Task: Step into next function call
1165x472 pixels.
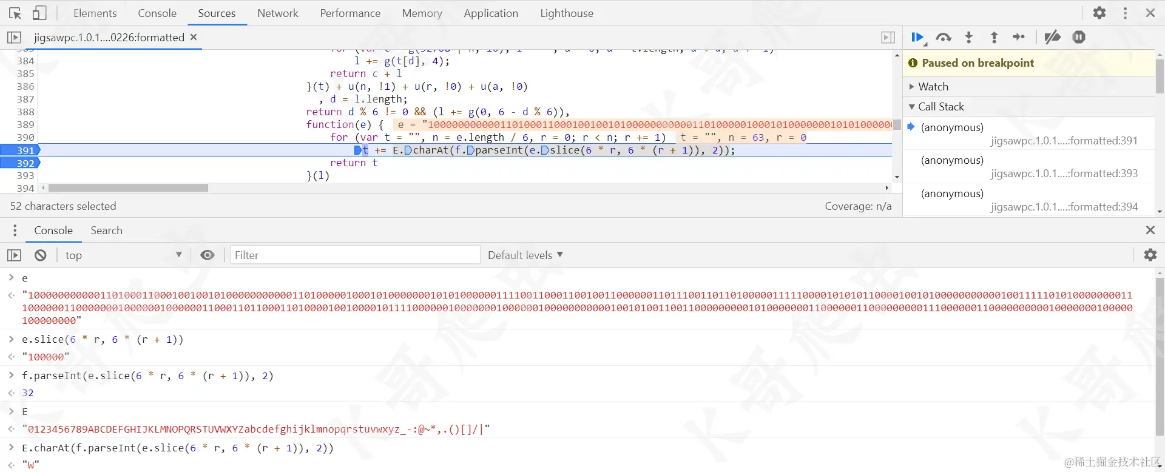Action: (969, 37)
